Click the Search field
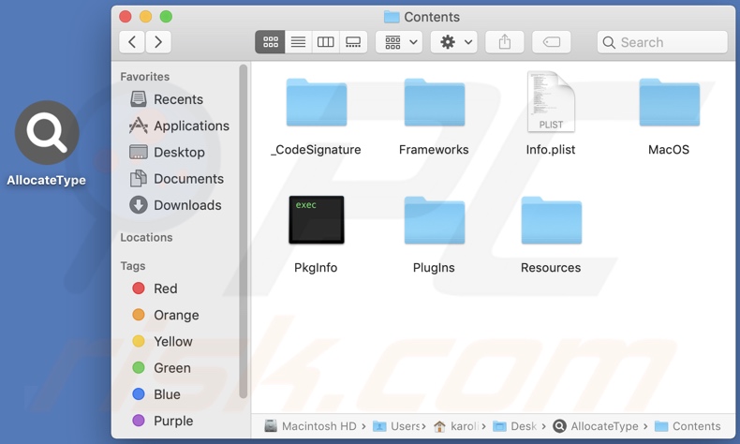This screenshot has width=740, height=444. click(x=662, y=42)
